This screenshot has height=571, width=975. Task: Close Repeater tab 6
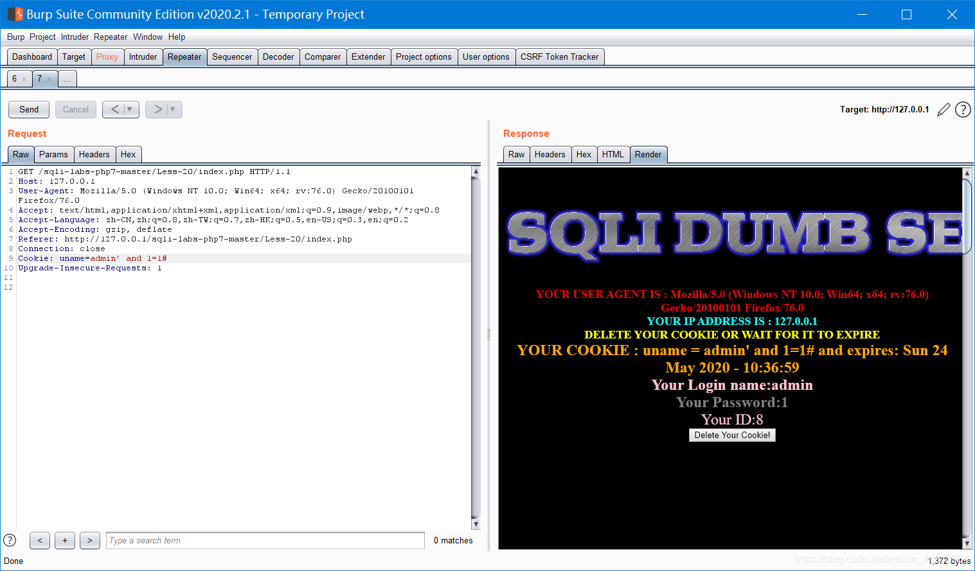point(24,80)
